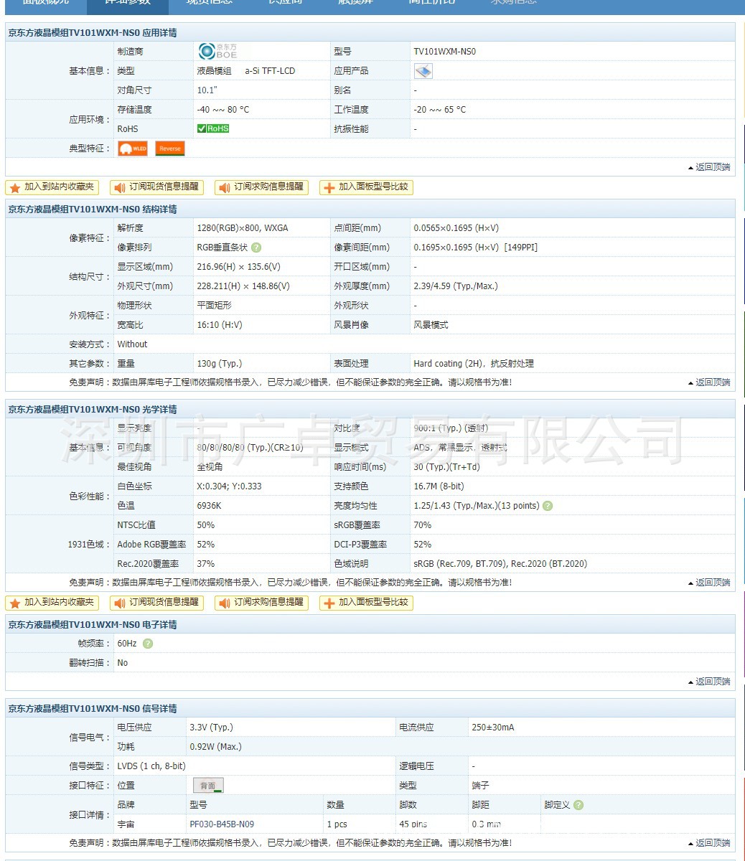745x861 pixels.
Task: Click 加入面板型号比较 above the 电子详情 section
Action: click(x=366, y=603)
